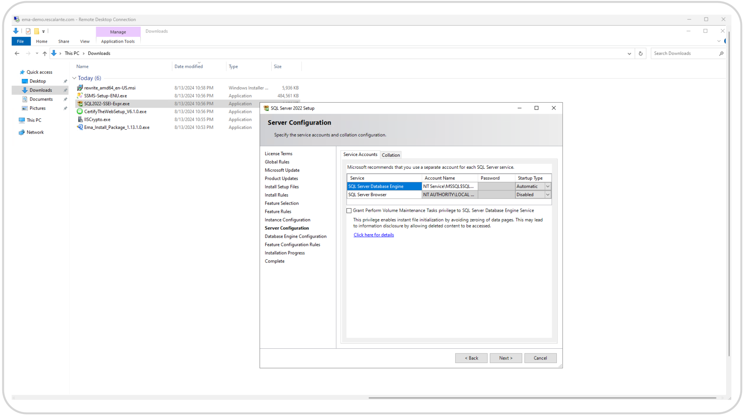Viewport: 744px width, 418px height.
Task: Collapse the Today (6) group
Action: (x=74, y=78)
